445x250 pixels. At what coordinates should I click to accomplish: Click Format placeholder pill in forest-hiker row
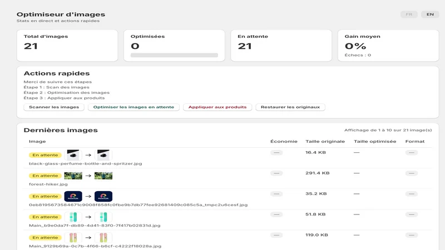(x=412, y=173)
